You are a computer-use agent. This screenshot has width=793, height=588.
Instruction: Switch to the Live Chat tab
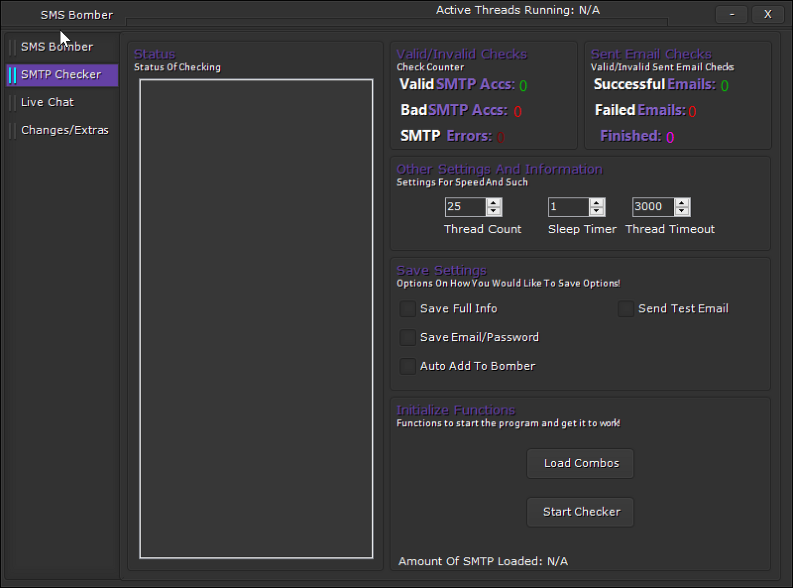pyautogui.click(x=47, y=102)
